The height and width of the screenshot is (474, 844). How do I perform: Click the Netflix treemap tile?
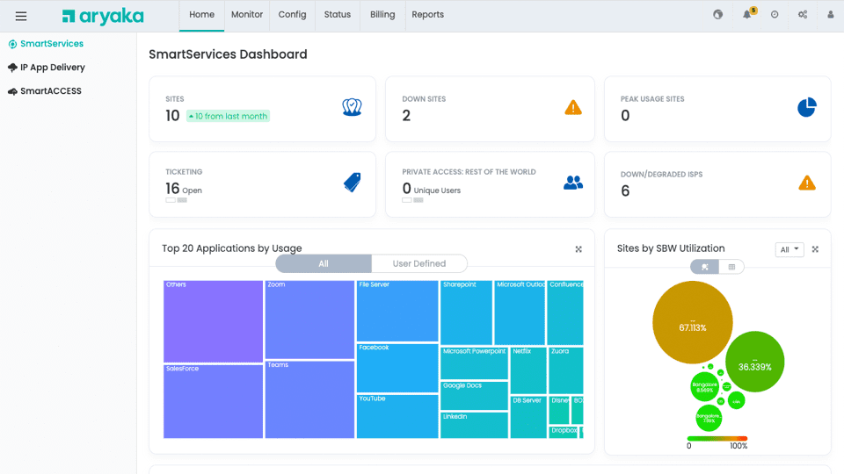click(x=528, y=370)
